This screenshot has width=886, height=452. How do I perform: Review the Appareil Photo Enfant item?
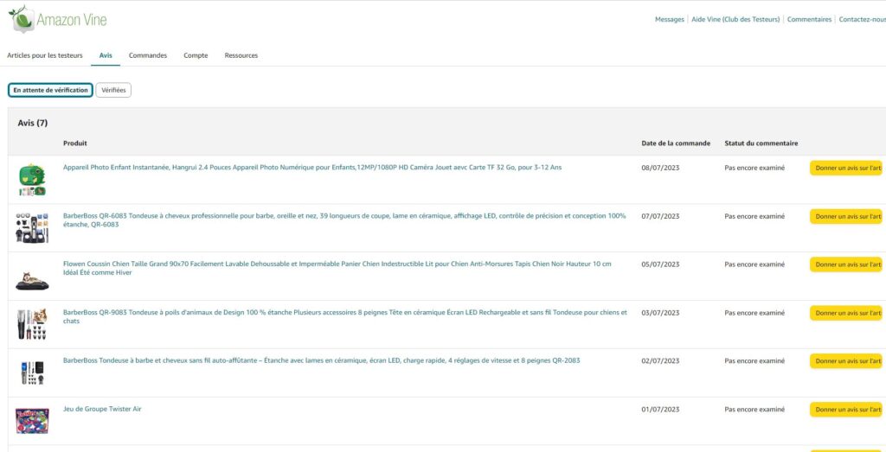(846, 169)
